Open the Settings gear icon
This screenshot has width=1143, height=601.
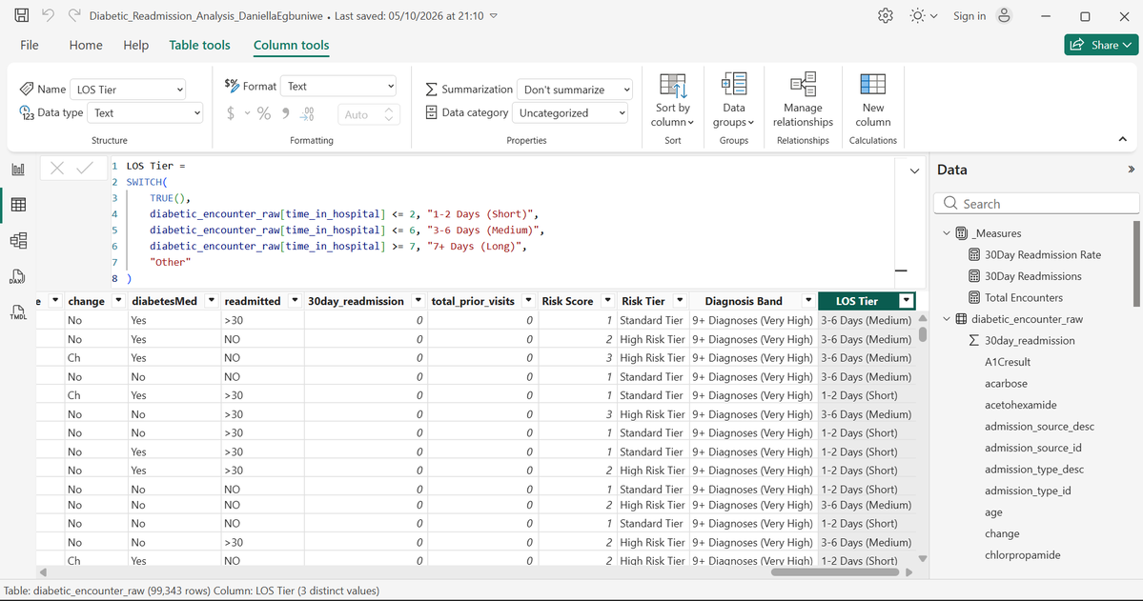pos(886,16)
